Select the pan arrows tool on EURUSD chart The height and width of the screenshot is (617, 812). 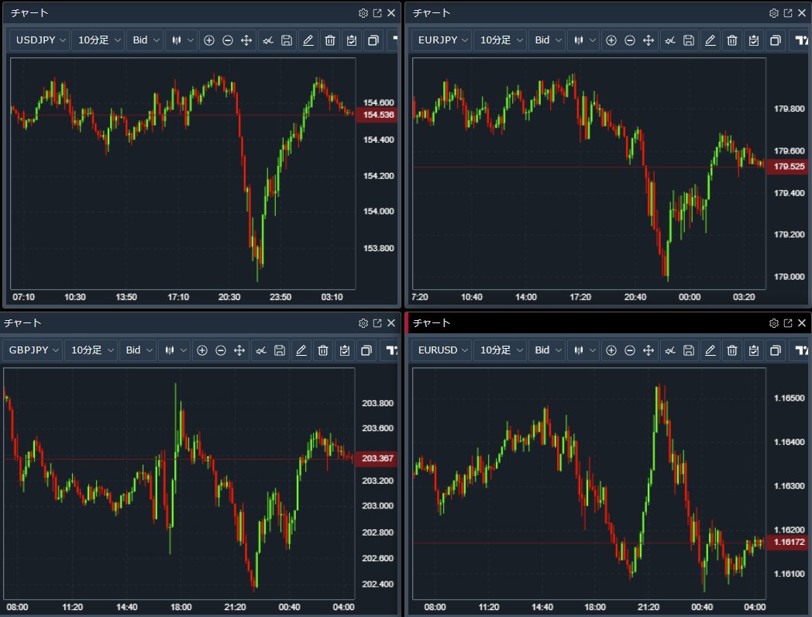[649, 350]
